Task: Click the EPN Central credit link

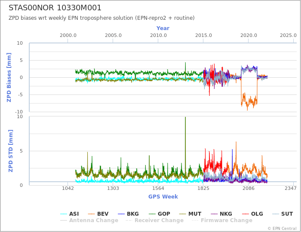Action: [282, 229]
